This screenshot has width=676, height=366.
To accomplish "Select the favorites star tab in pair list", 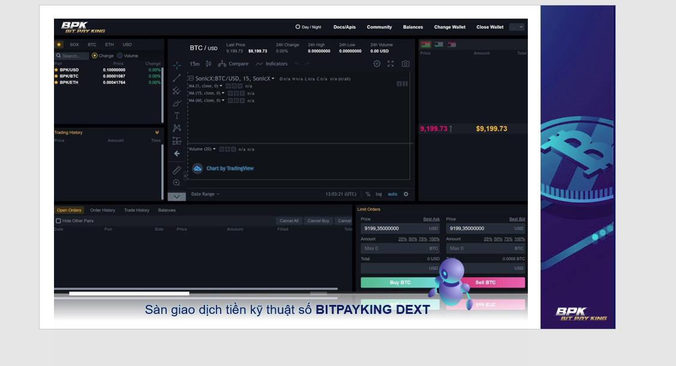I will click(59, 44).
